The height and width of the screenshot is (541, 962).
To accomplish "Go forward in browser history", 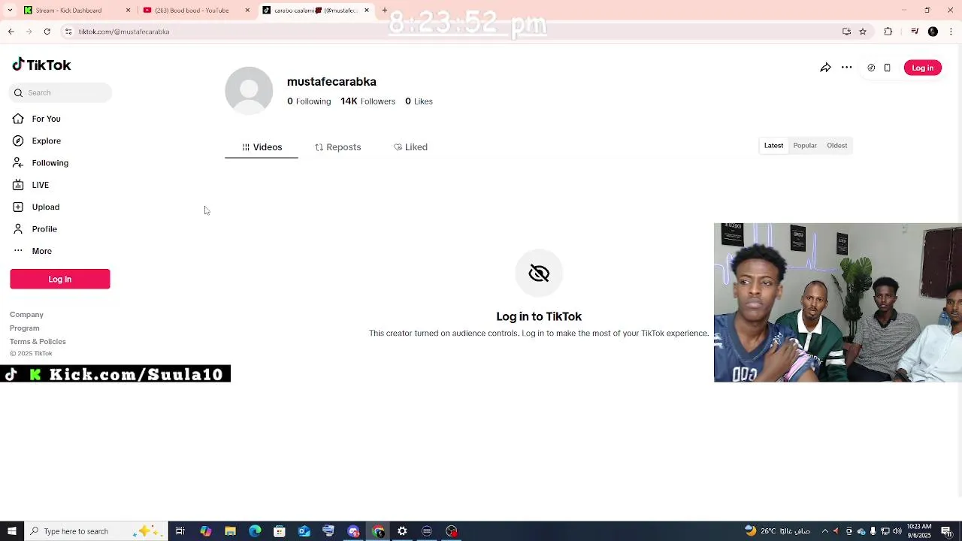I will point(29,32).
